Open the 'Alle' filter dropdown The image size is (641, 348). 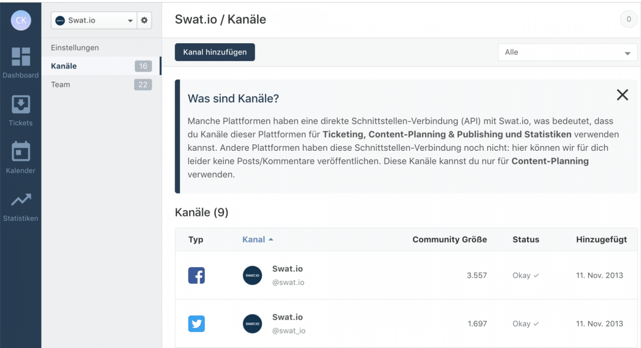[x=567, y=52]
